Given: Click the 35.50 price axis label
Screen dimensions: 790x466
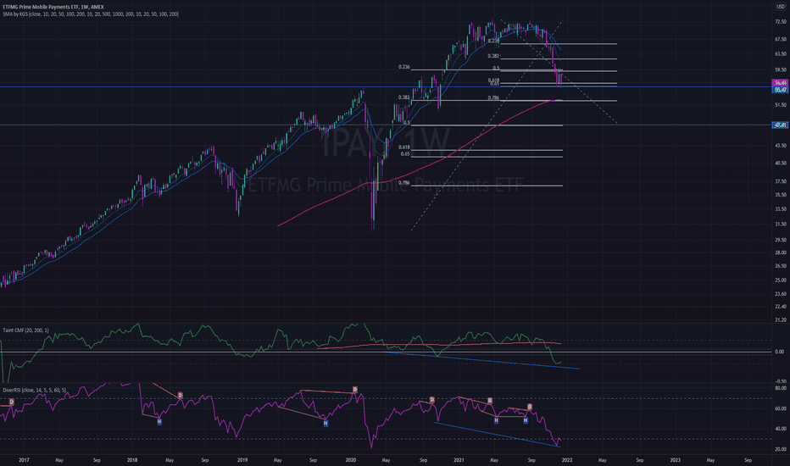Looking at the screenshot, I should [781, 195].
